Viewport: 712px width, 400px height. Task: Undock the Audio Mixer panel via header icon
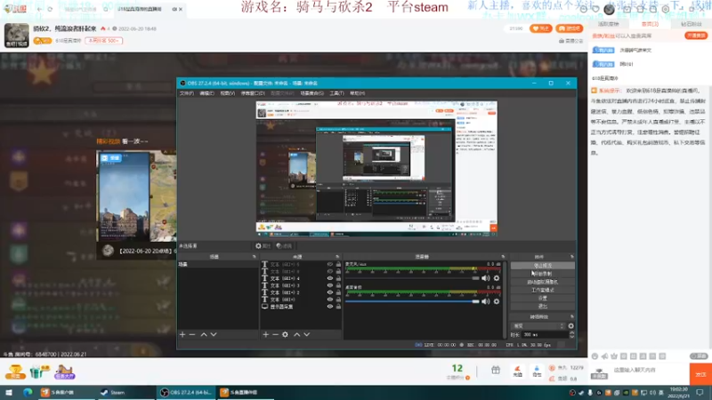pyautogui.click(x=503, y=257)
